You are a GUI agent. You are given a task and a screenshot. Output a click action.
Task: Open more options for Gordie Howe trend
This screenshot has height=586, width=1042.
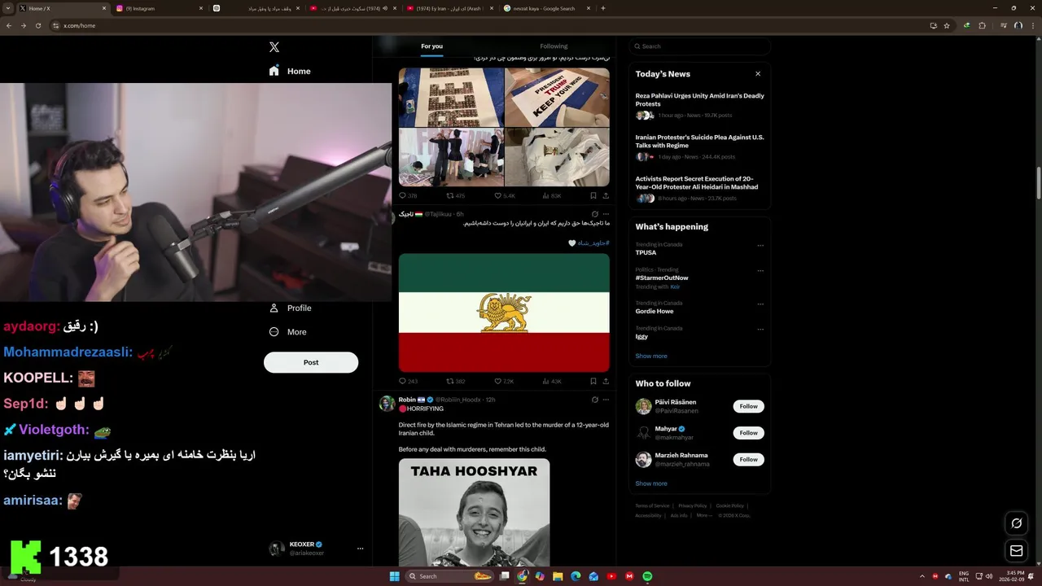point(760,304)
